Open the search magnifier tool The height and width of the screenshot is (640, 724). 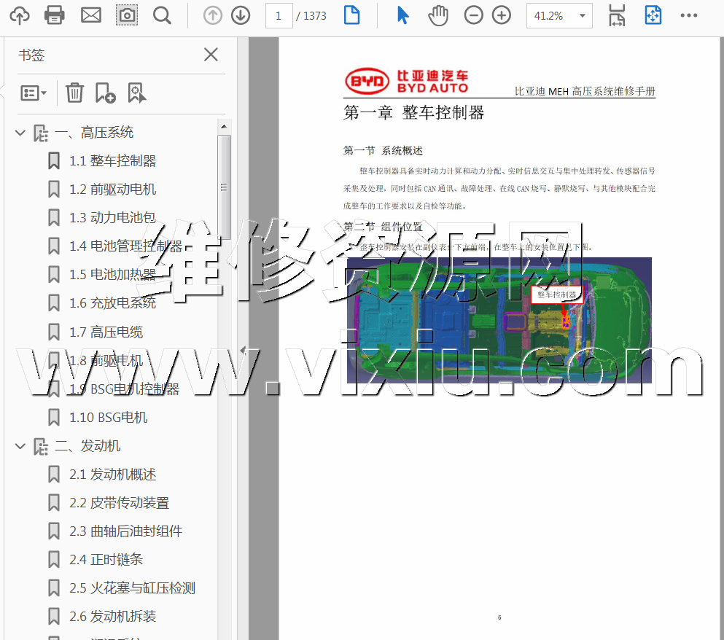[x=162, y=15]
